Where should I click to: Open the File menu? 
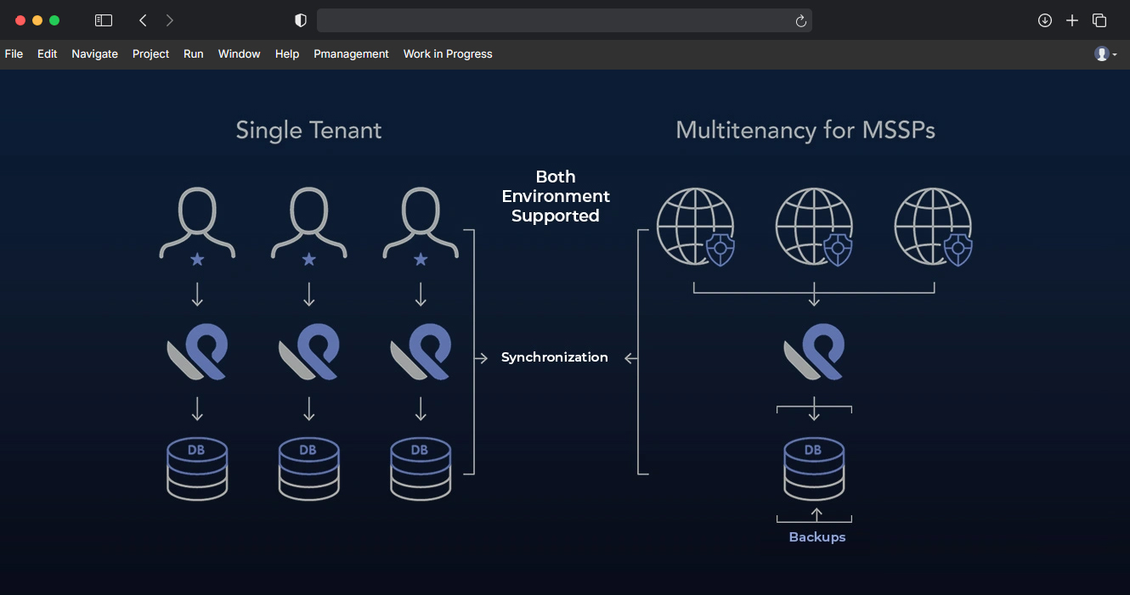click(x=14, y=53)
